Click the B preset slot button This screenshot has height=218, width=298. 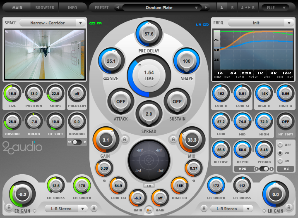pos(233,7)
